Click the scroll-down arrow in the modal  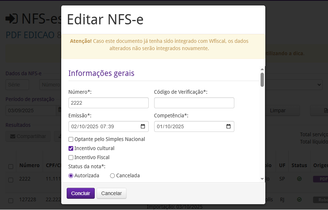[262, 179]
